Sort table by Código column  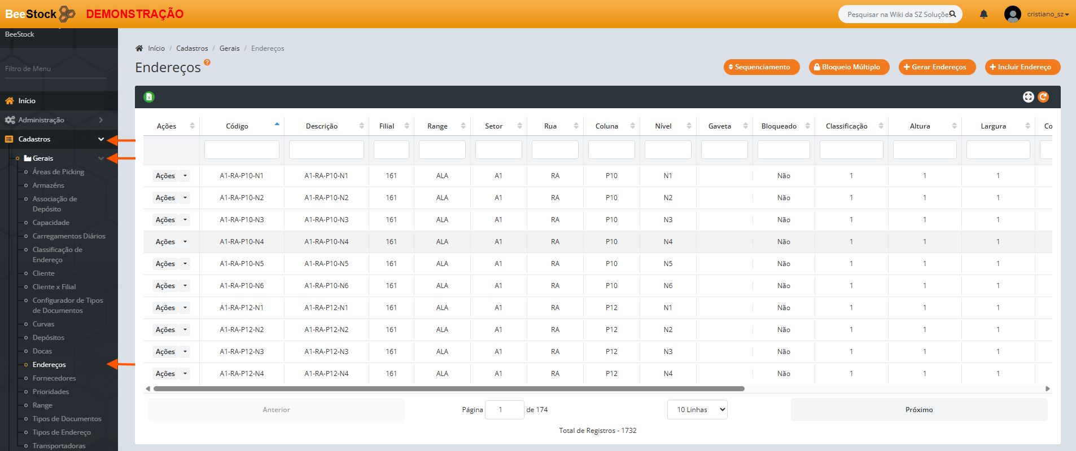tap(237, 126)
